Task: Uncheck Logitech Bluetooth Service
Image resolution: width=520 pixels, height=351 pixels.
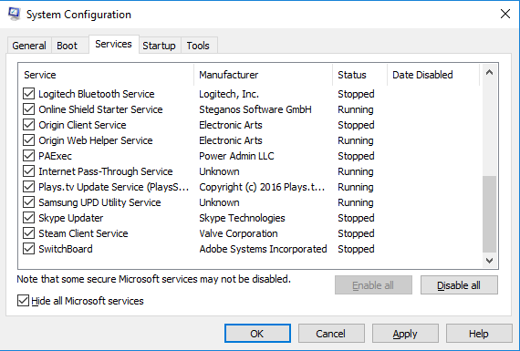Action: pos(29,94)
